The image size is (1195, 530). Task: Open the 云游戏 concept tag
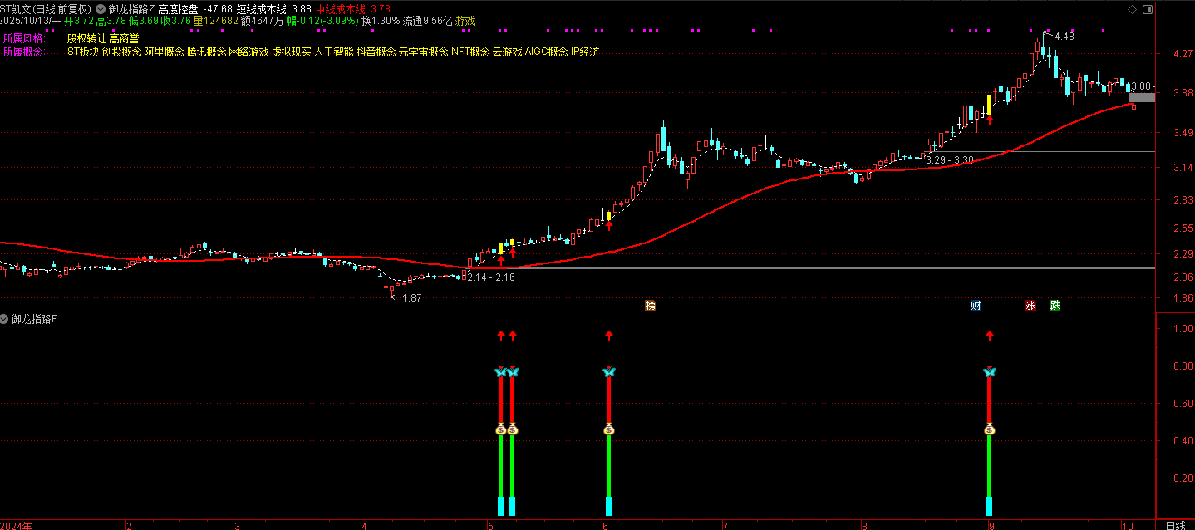point(507,52)
